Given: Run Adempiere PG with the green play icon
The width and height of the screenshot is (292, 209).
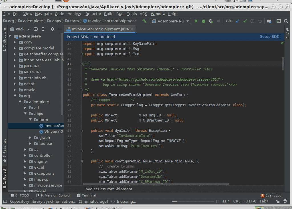Looking at the screenshot, I should (196, 21).
